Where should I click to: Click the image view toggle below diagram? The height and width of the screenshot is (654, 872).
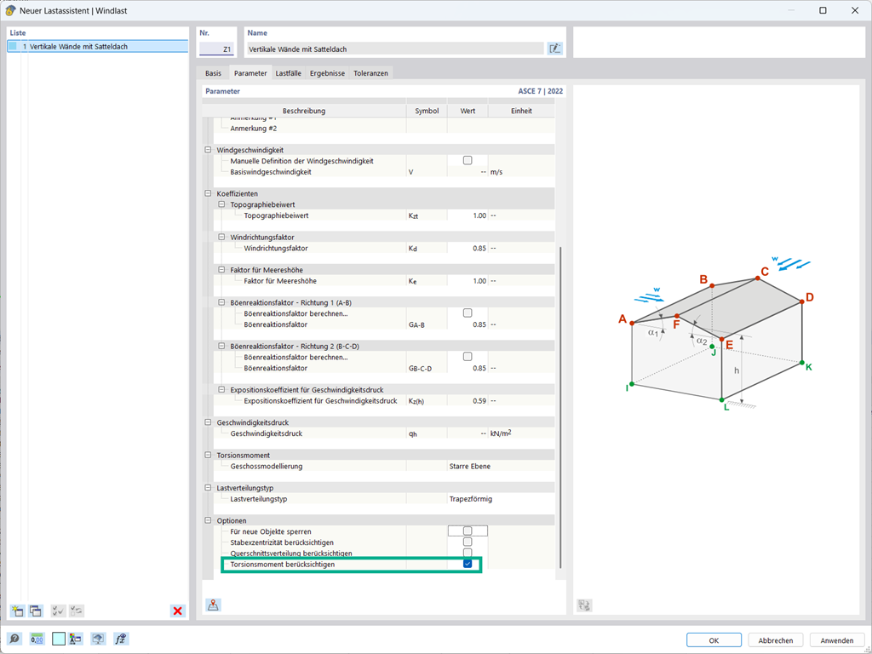(x=584, y=605)
